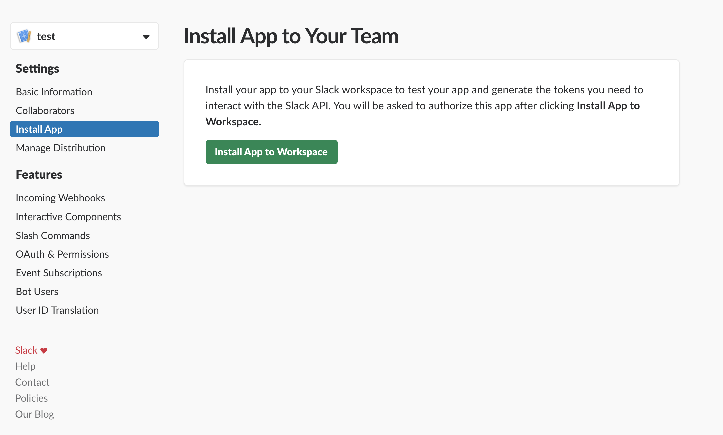Screen dimensions: 723x435
Task: Open the Slack Our Blog page
Action: tap(35, 414)
